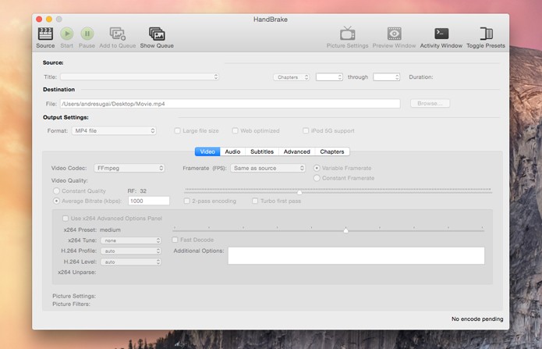Viewport: 542px width, 349px height.
Task: Open the Video Codec FFmpeg dropdown
Action: [129, 168]
